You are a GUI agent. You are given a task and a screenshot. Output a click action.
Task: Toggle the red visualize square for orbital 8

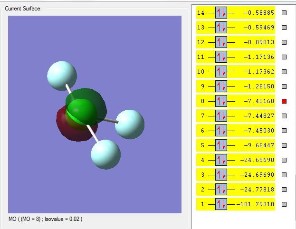point(284,101)
